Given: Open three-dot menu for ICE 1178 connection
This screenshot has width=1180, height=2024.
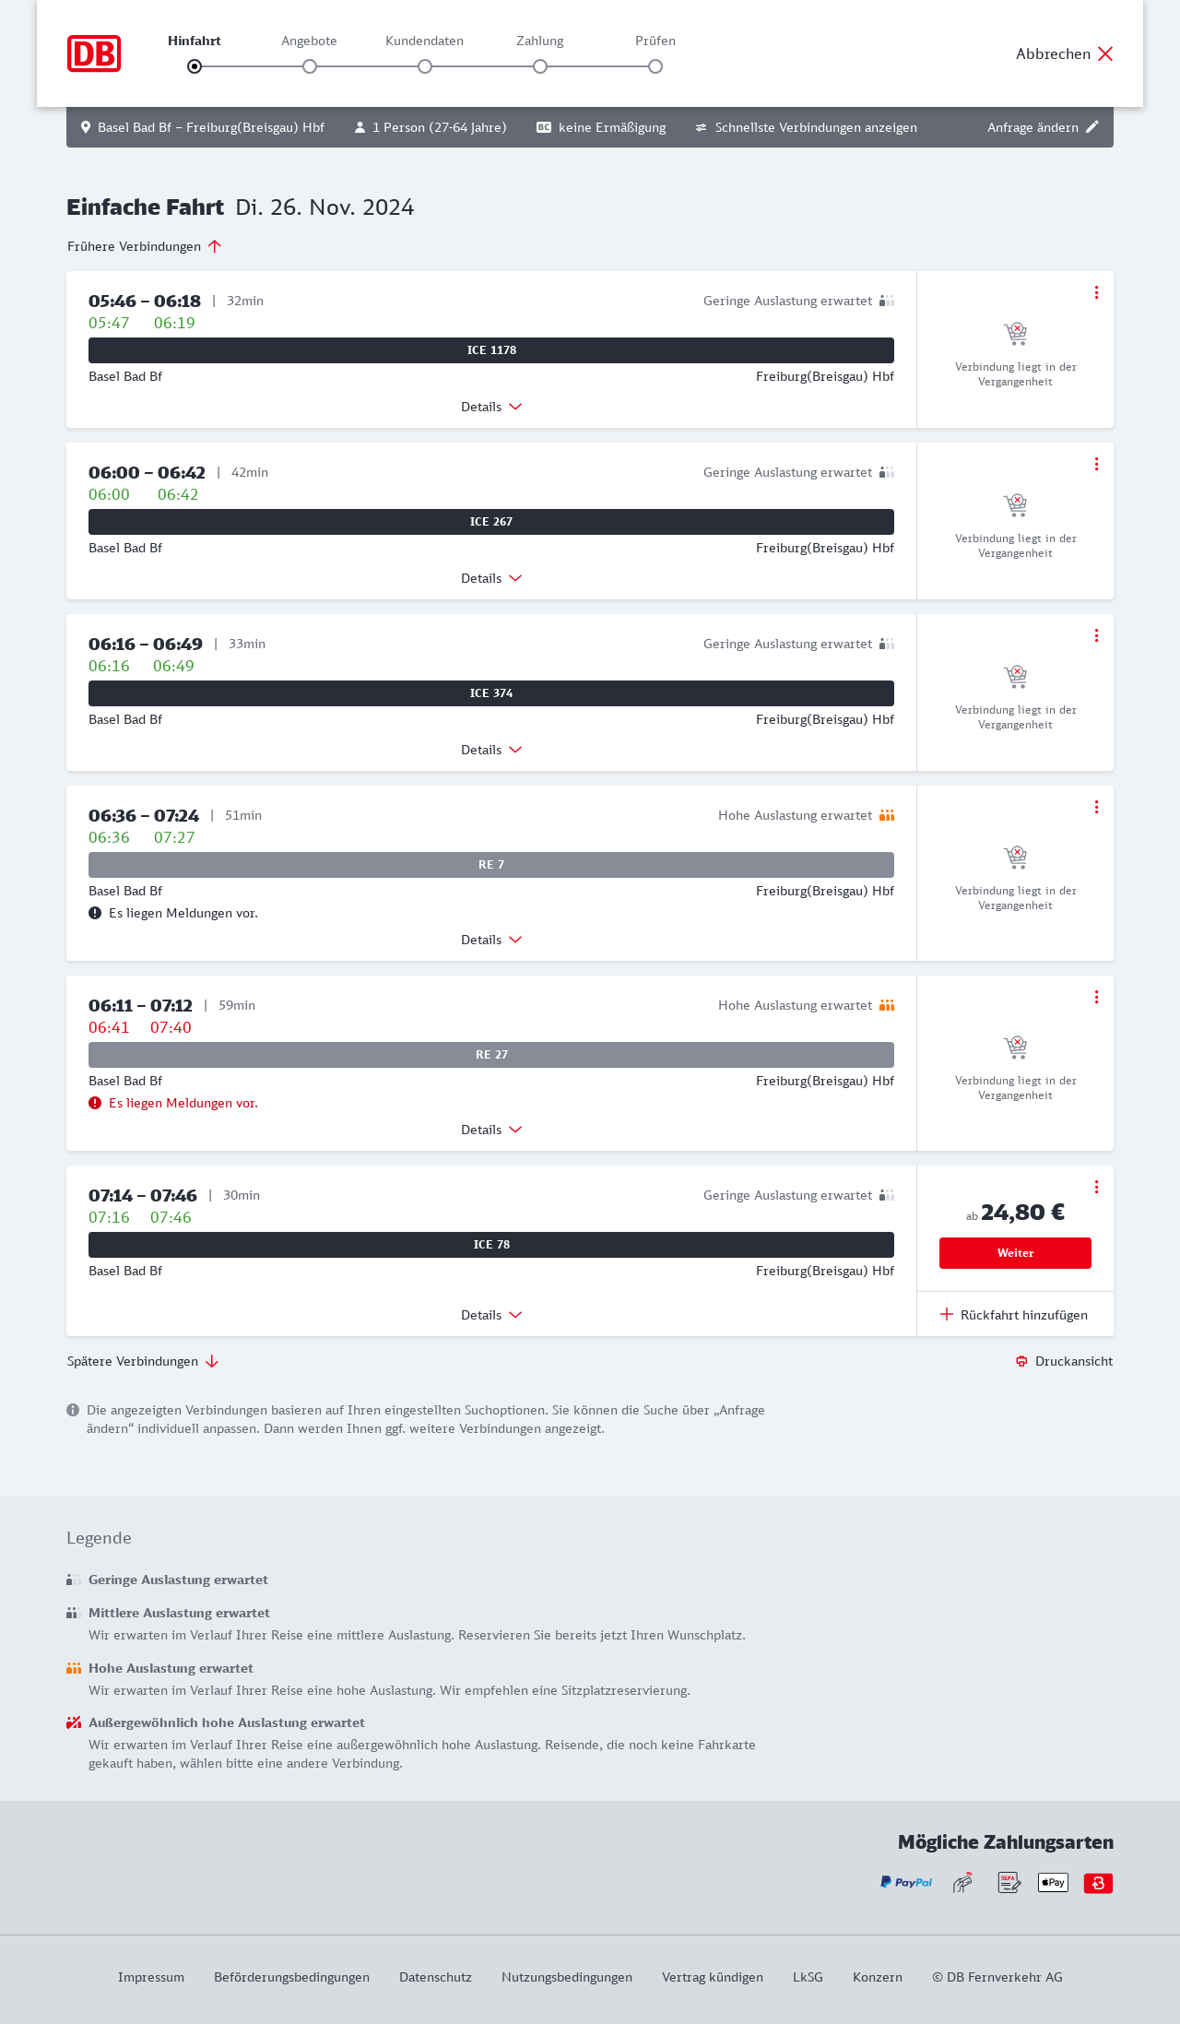Looking at the screenshot, I should [1096, 292].
